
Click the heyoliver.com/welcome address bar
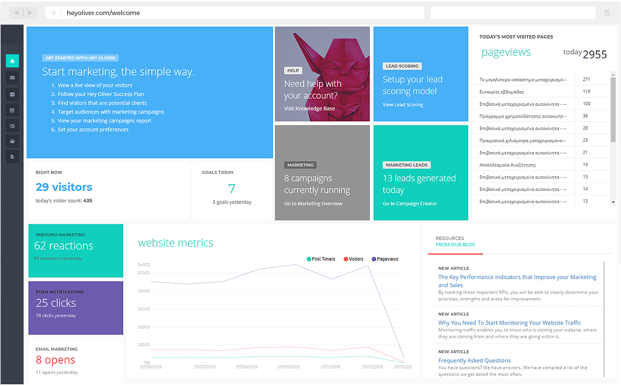pyautogui.click(x=234, y=13)
